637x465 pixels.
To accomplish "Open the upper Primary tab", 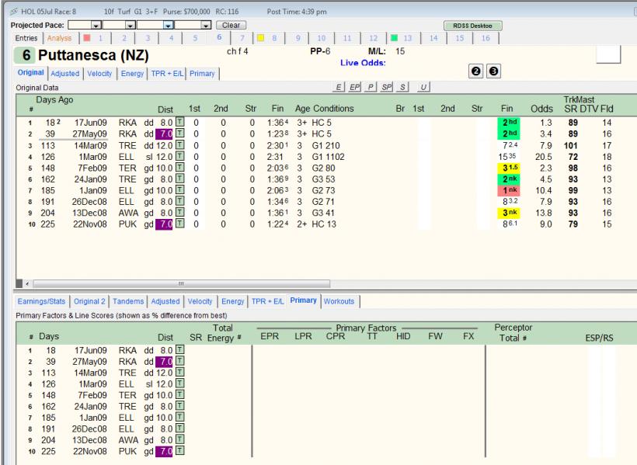I will [x=202, y=74].
